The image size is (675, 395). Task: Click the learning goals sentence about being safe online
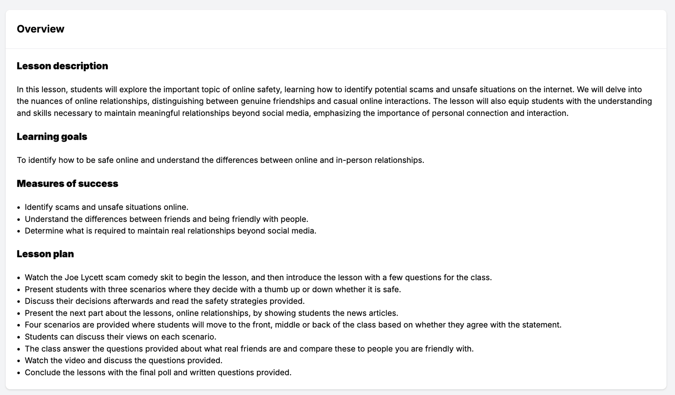click(x=220, y=160)
